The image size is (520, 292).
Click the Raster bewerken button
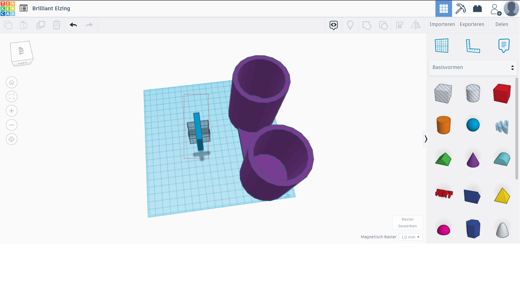click(407, 223)
